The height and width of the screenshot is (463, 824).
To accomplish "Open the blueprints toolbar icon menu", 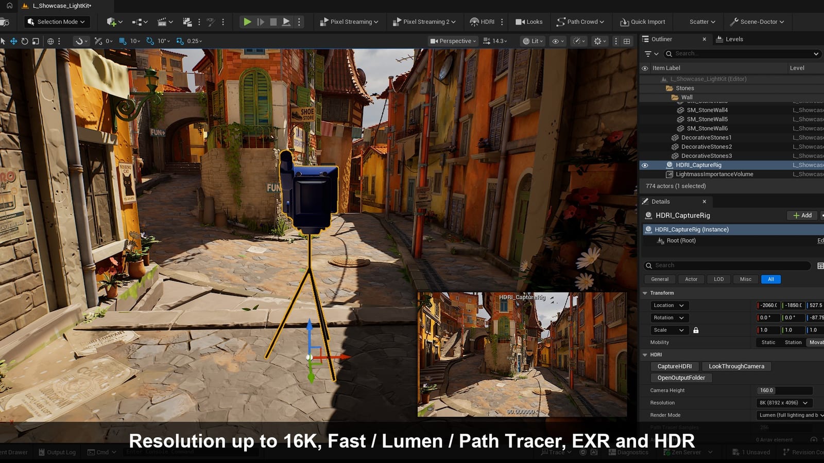I will pos(139,22).
